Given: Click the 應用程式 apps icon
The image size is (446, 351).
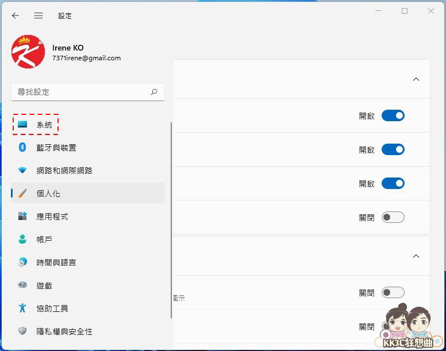Looking at the screenshot, I should coord(22,216).
